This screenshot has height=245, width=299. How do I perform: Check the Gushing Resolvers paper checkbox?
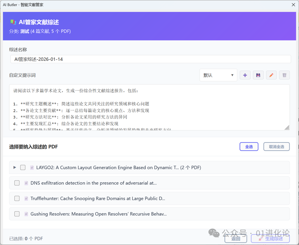pos(17,214)
